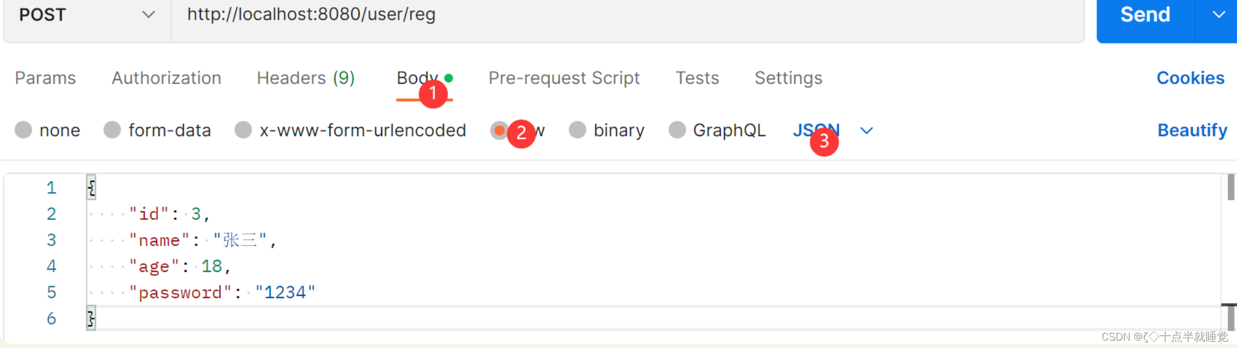Click the red step 3 annotation marker
Viewport: 1237px width, 348px height.
824,141
